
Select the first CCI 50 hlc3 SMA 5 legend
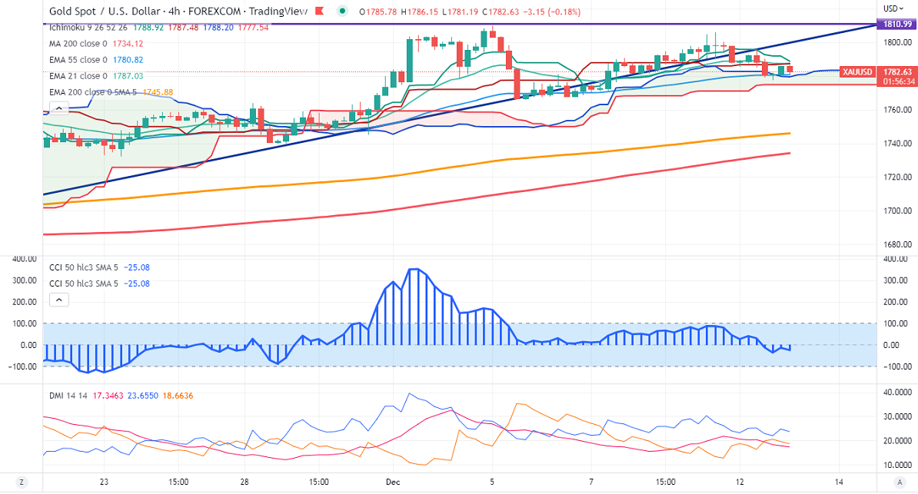click(x=84, y=267)
